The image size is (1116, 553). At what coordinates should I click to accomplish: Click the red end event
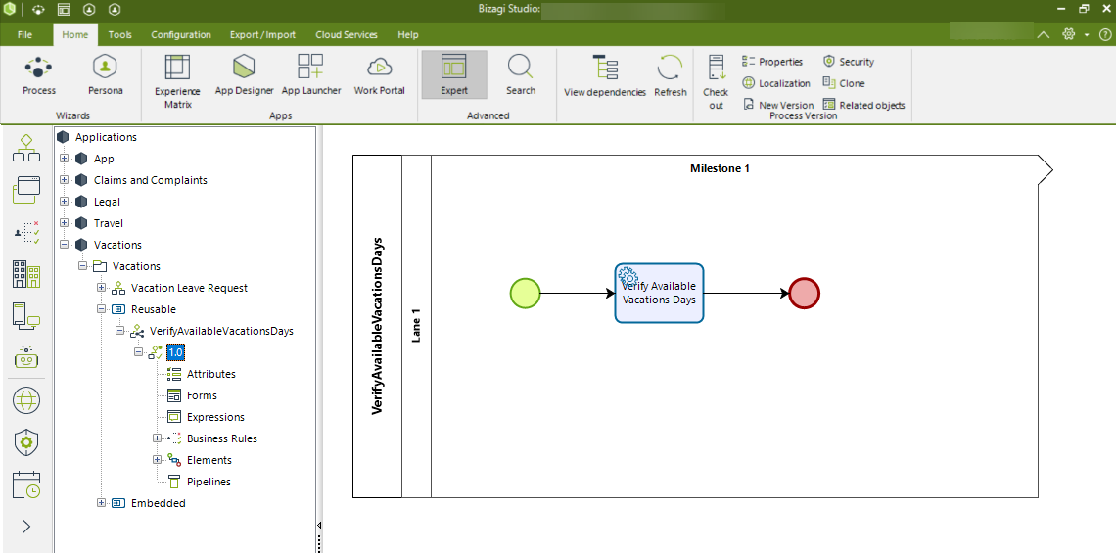pyautogui.click(x=805, y=294)
